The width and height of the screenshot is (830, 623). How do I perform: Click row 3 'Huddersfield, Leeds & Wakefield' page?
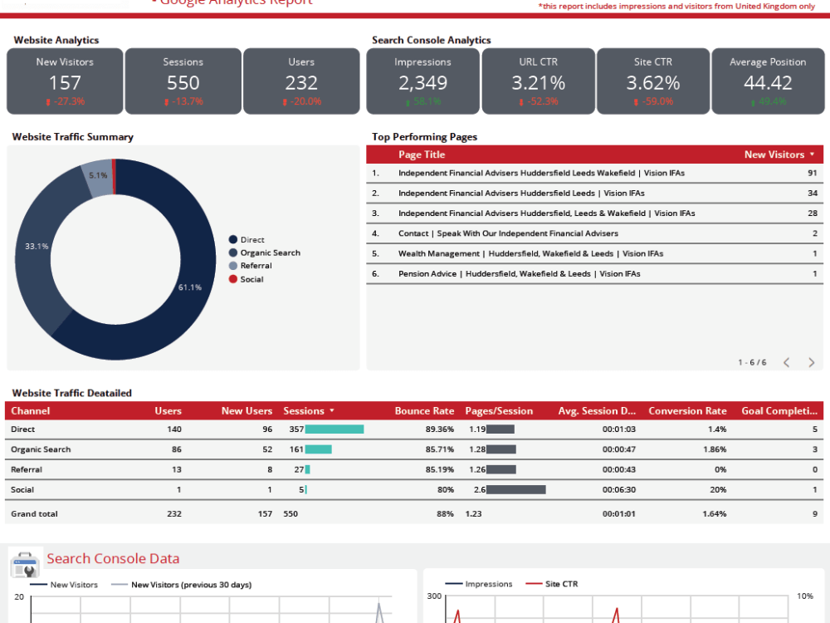point(594,213)
